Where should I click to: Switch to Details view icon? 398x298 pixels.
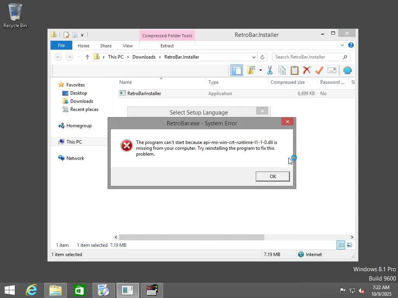(340, 245)
